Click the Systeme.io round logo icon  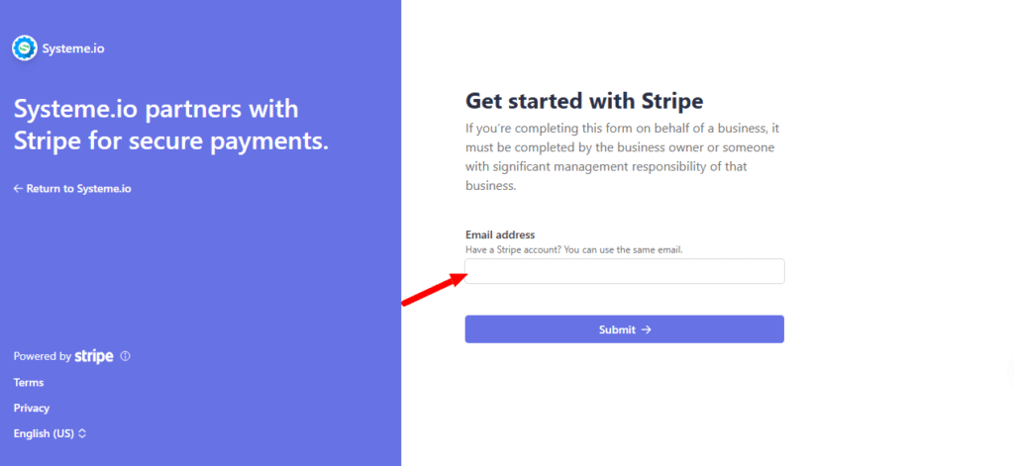coord(25,47)
